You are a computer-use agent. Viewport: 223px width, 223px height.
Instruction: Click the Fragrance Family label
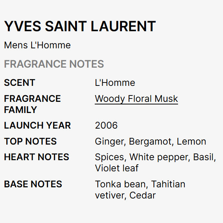click(32, 104)
